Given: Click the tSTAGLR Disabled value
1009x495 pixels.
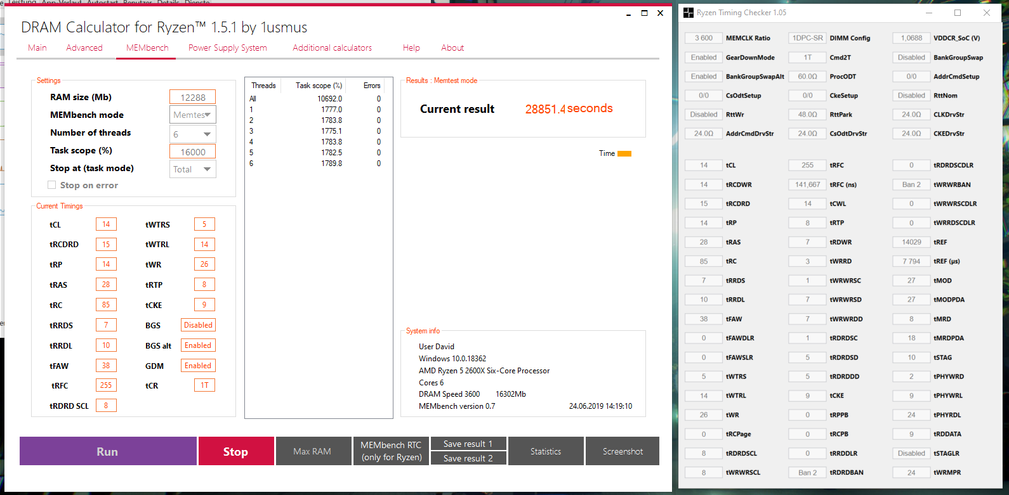Looking at the screenshot, I should click(911, 453).
